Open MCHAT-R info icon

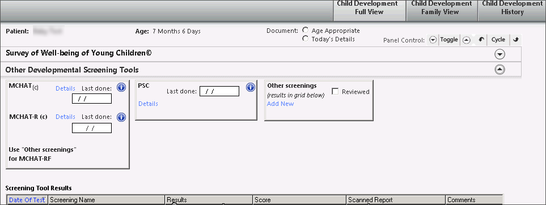click(121, 117)
